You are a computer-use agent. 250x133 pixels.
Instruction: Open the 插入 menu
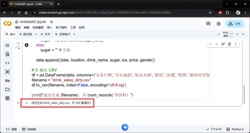[x=50, y=27]
